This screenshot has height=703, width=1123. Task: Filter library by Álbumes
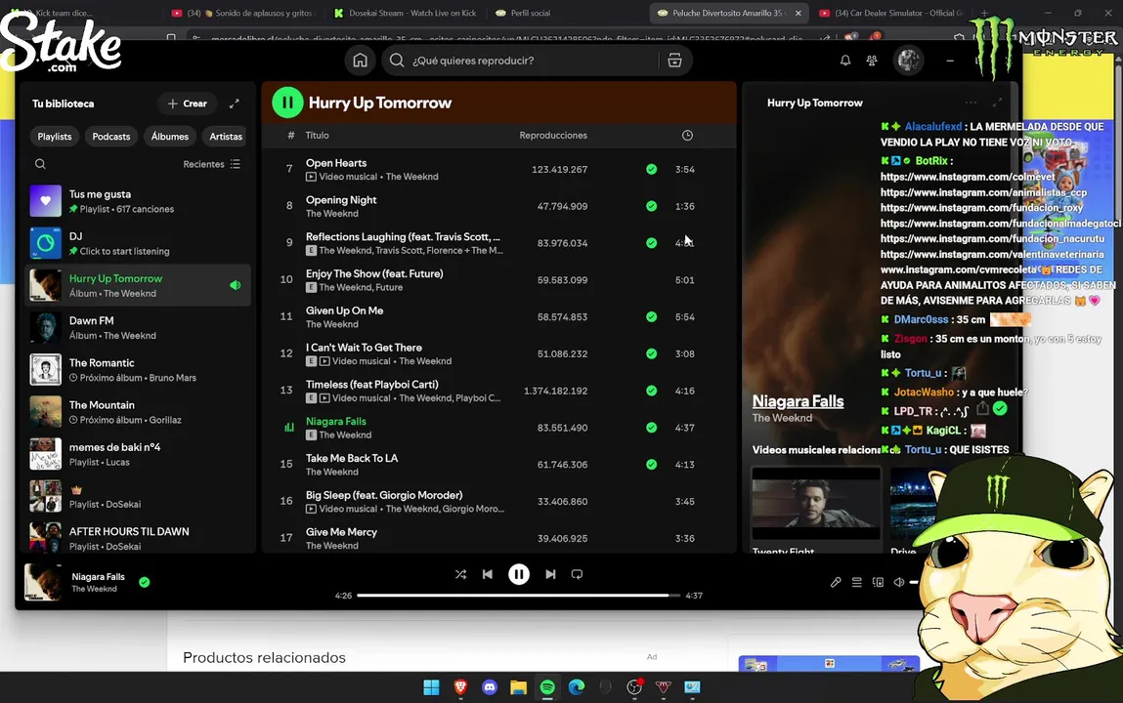[170, 136]
